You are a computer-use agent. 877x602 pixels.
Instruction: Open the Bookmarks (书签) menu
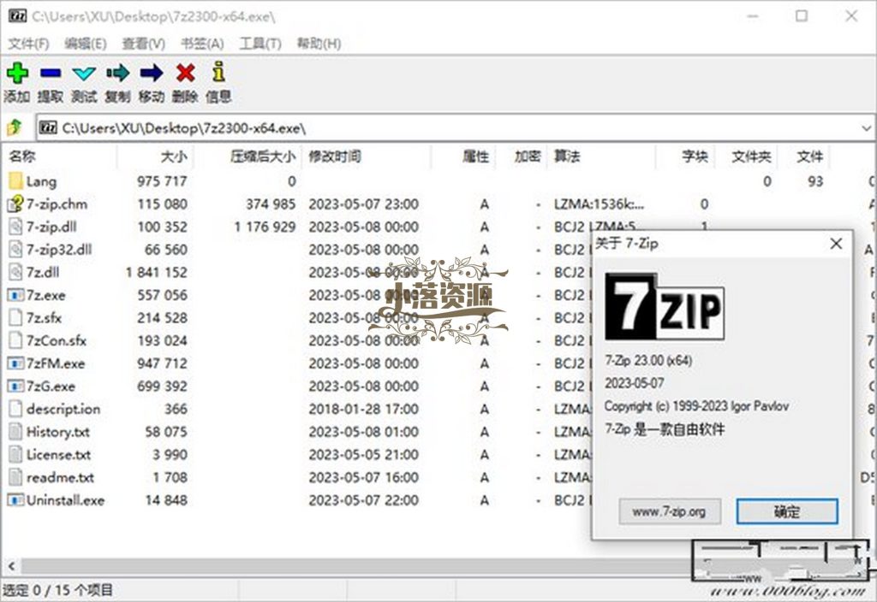point(202,44)
